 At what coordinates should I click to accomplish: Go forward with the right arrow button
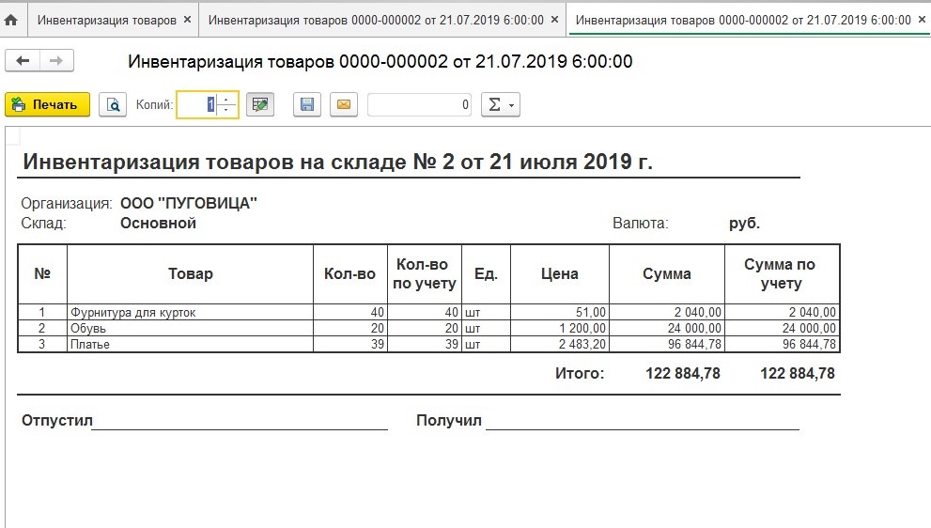(x=56, y=61)
